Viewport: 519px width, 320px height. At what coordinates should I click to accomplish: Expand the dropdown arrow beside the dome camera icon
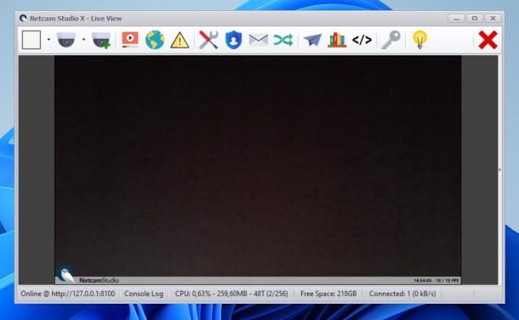(x=83, y=40)
